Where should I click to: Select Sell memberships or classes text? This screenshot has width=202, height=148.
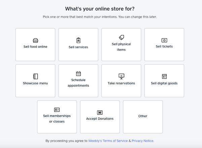pos(57,119)
